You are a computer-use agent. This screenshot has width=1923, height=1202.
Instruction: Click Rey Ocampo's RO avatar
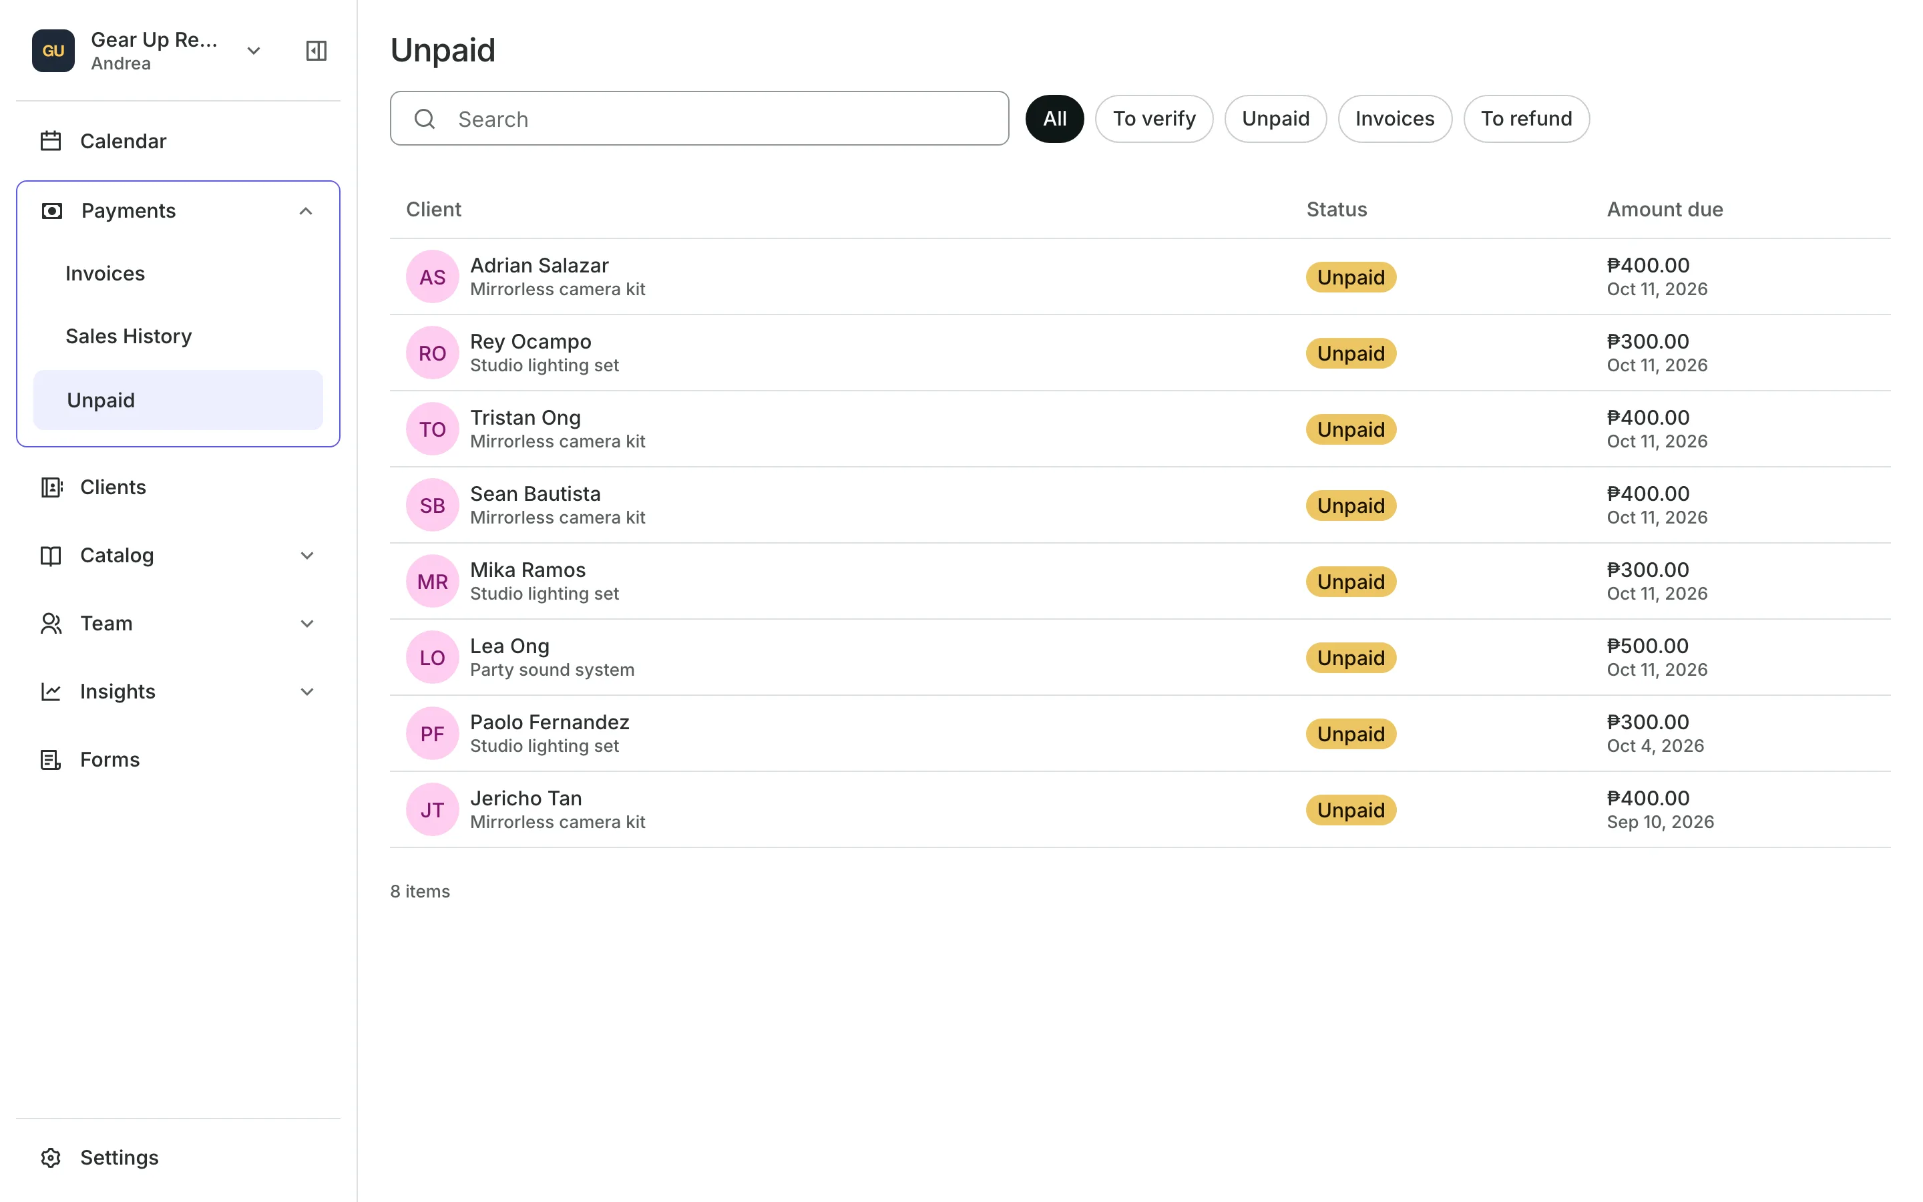tap(432, 353)
